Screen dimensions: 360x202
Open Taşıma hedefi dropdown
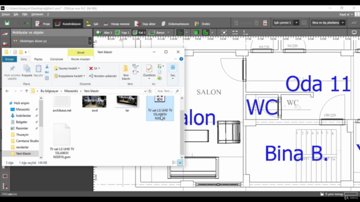[67, 68]
